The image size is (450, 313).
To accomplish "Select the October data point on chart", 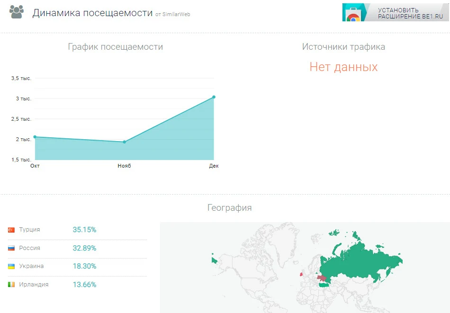I will tap(35, 137).
